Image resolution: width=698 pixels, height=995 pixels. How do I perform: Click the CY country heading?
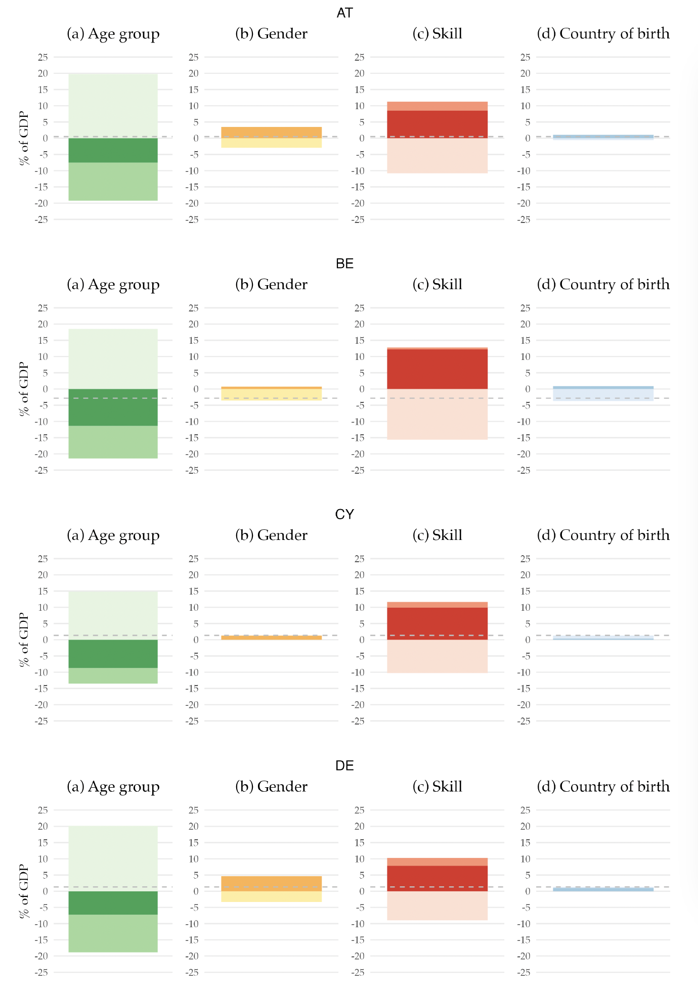tap(344, 515)
